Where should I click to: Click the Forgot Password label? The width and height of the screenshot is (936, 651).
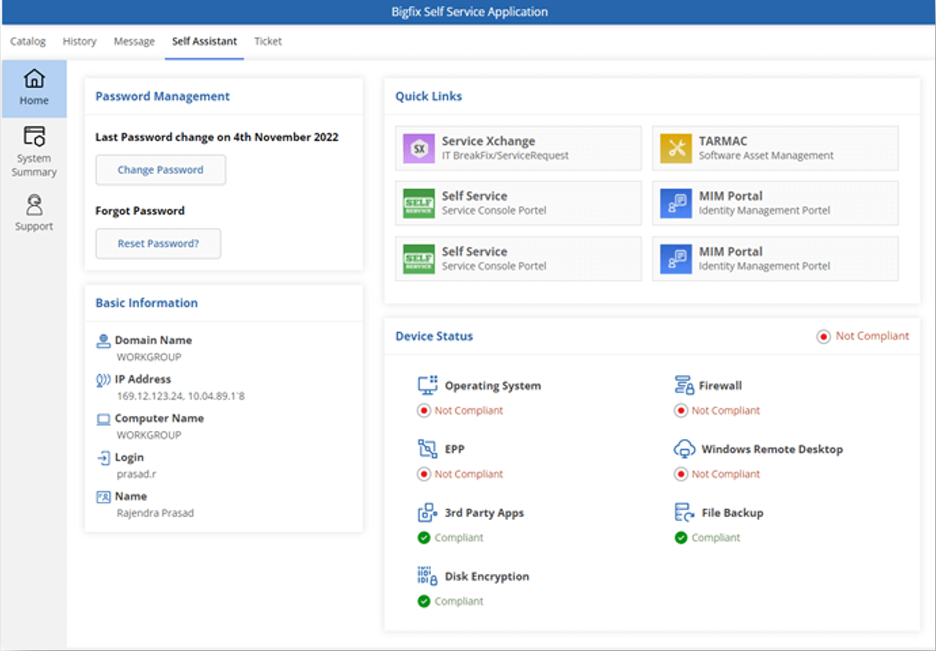coord(140,211)
